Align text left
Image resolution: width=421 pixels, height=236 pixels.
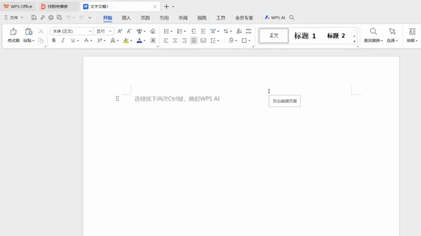click(x=166, y=41)
